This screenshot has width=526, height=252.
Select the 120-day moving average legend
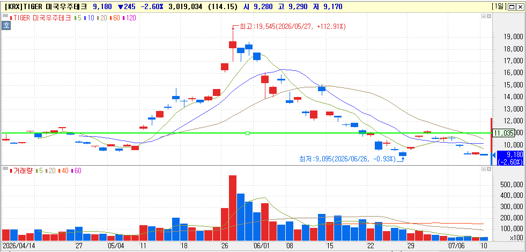coord(129,18)
